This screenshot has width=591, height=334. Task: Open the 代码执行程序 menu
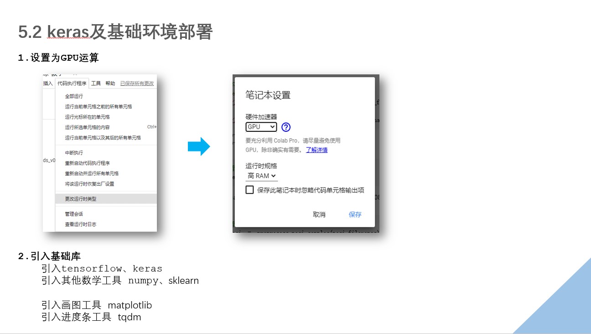[72, 83]
